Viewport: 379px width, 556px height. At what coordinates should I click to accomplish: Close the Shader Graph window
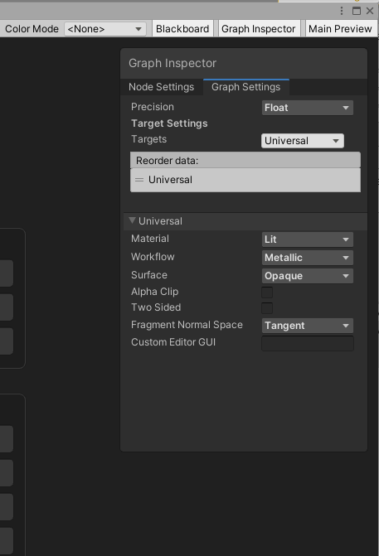(x=370, y=11)
